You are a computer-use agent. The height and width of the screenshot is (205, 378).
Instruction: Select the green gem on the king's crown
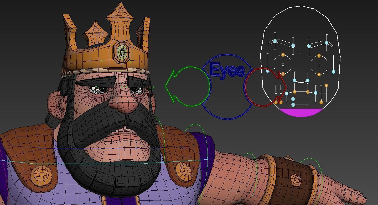[x=122, y=52]
